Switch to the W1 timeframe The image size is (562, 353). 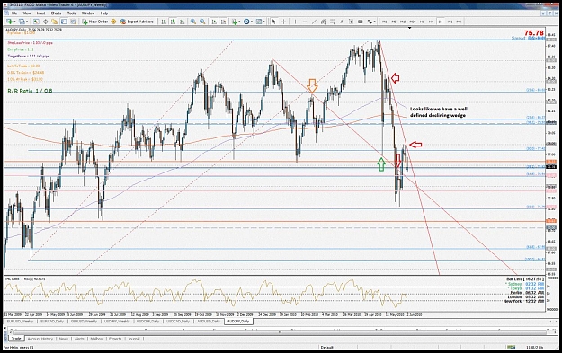[450, 22]
